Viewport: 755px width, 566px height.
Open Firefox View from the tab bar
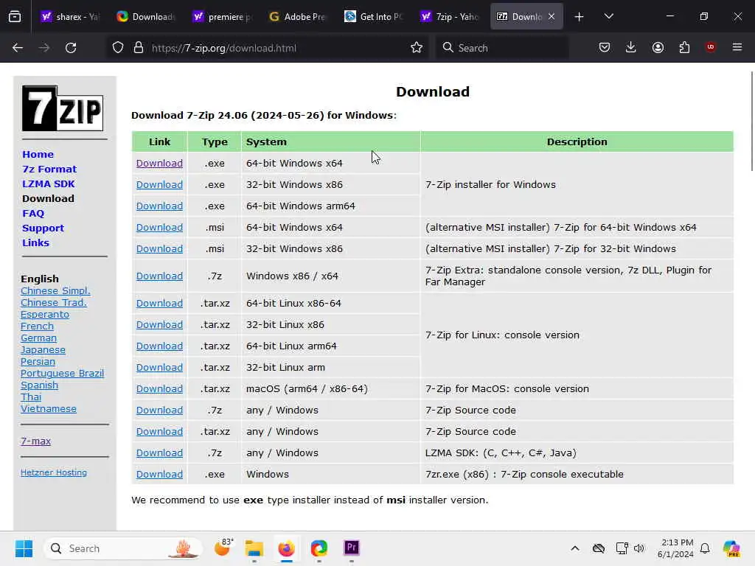15,17
